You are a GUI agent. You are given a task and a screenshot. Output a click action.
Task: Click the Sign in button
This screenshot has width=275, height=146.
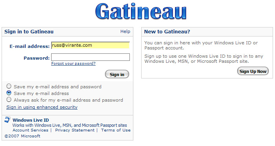117,74
